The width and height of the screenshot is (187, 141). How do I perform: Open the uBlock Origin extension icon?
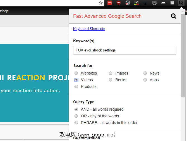[x=119, y=3]
